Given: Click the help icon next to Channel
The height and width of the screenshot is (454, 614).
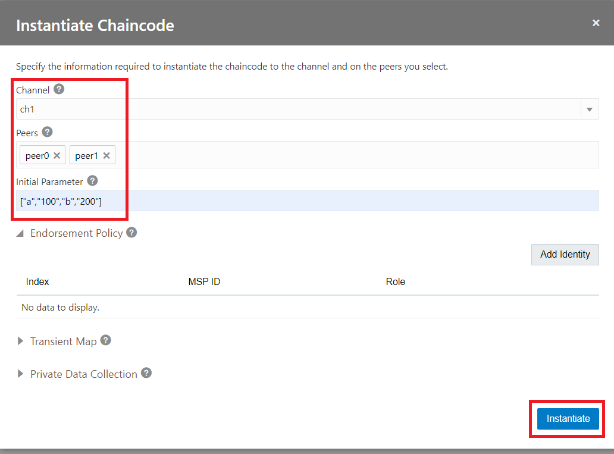Looking at the screenshot, I should coord(59,89).
